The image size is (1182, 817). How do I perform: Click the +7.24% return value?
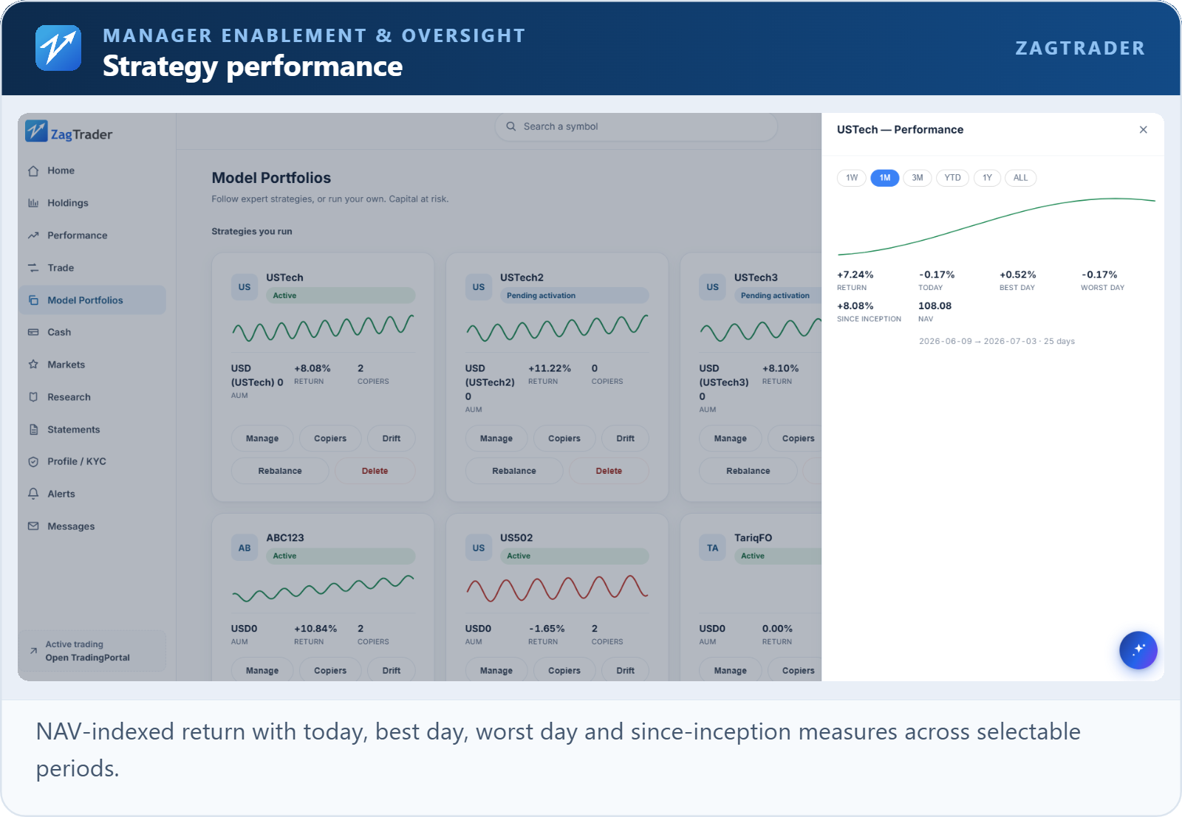[x=855, y=275]
